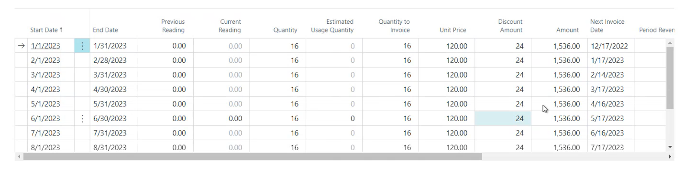Screen dimensions: 684x173
Task: Click the Previous Reading column header
Action: point(173,26)
